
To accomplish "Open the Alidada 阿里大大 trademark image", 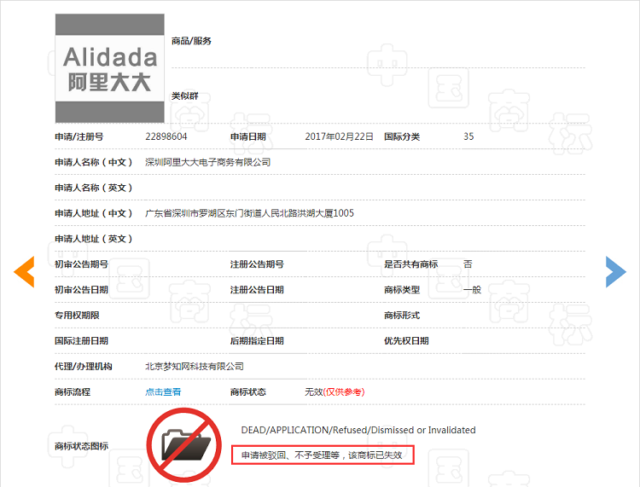I will coord(110,68).
